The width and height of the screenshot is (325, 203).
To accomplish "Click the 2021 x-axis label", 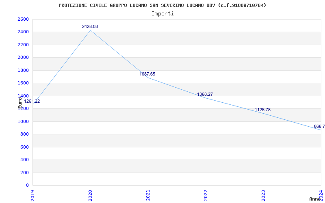I will click(148, 195).
